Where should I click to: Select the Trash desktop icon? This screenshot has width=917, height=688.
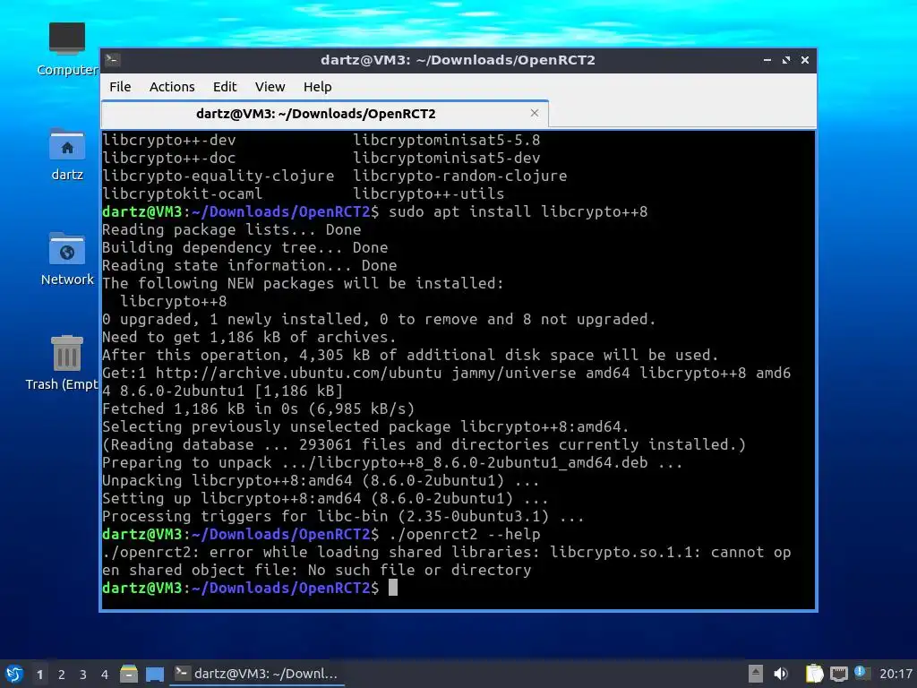click(64, 363)
